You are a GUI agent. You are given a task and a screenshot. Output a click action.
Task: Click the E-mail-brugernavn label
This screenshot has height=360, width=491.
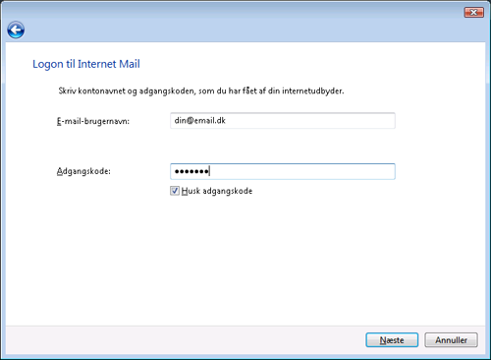[x=93, y=121]
